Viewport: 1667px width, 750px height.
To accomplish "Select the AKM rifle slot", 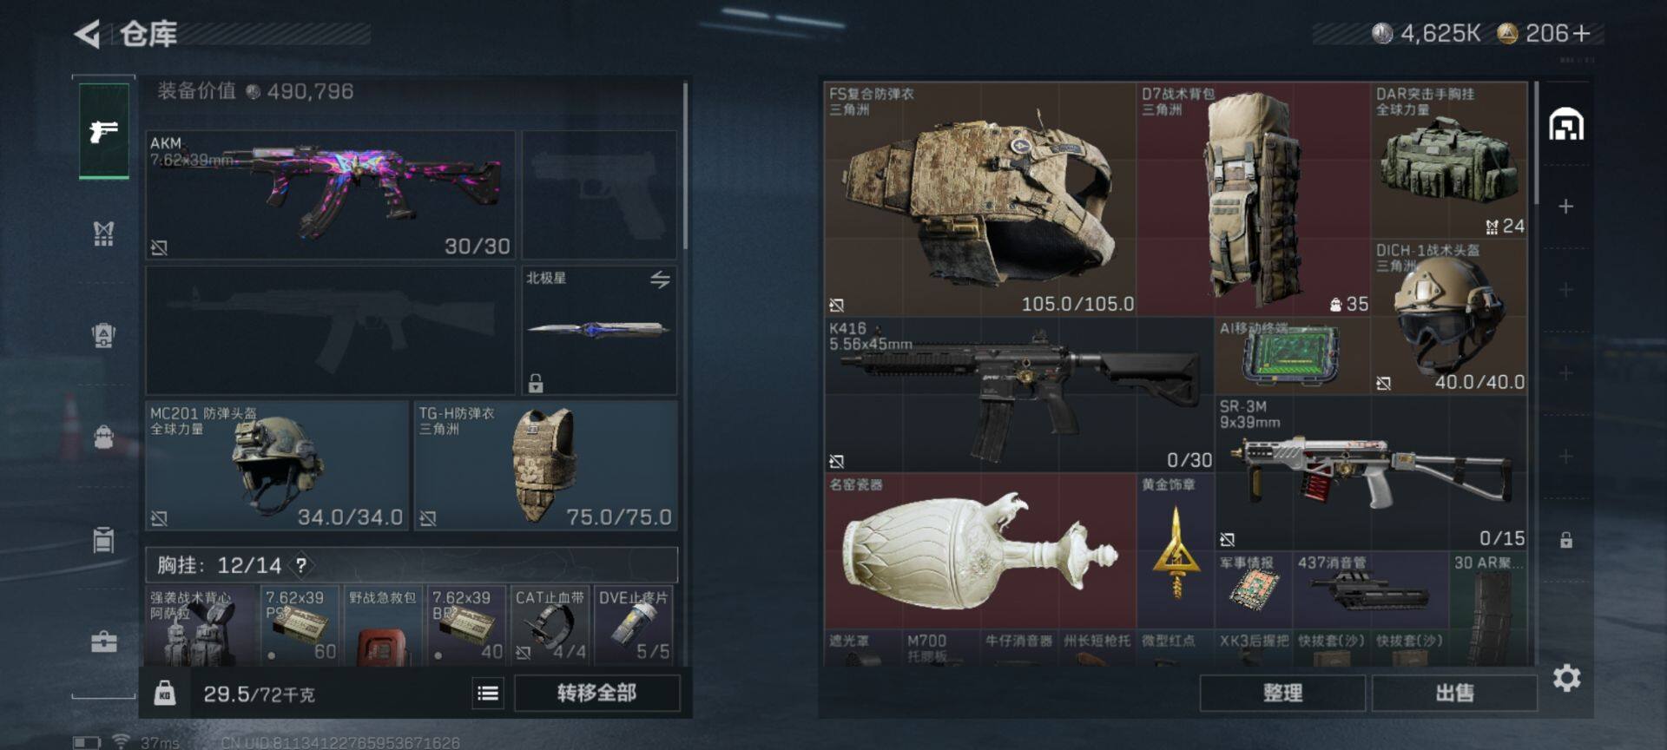I will point(330,195).
